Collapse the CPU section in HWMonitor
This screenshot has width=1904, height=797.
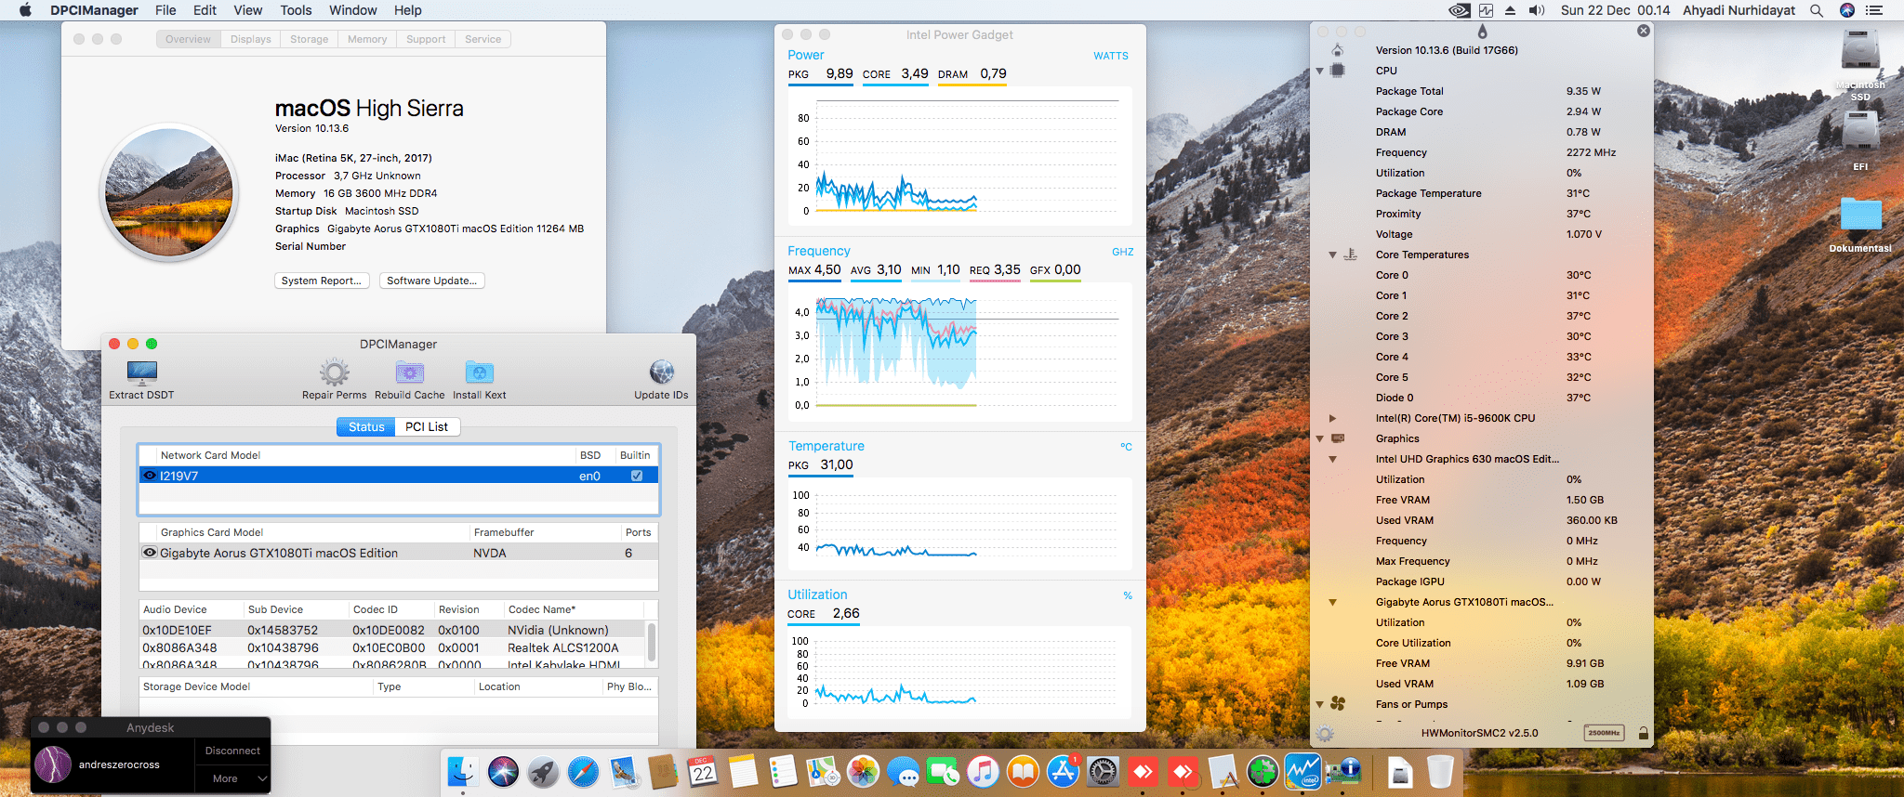point(1320,72)
